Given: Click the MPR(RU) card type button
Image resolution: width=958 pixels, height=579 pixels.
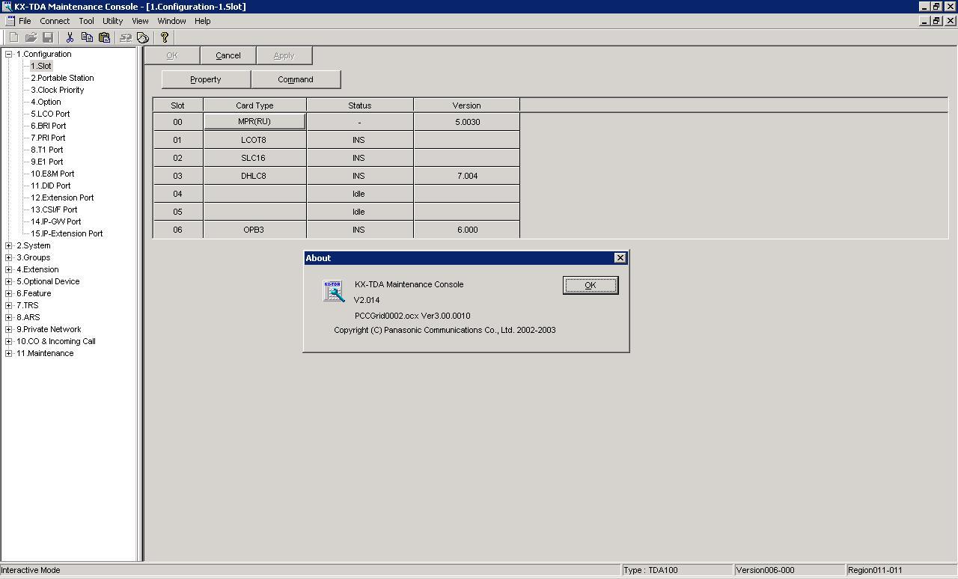Looking at the screenshot, I should point(254,121).
